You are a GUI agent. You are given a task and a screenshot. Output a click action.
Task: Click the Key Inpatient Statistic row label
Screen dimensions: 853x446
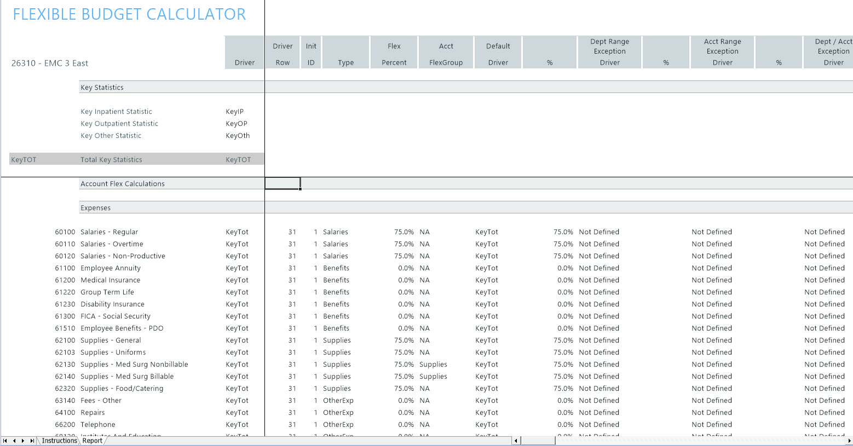point(116,112)
